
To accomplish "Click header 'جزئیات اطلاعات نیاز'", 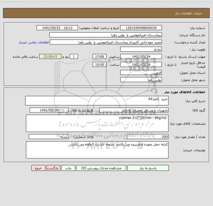I will point(189,13).
